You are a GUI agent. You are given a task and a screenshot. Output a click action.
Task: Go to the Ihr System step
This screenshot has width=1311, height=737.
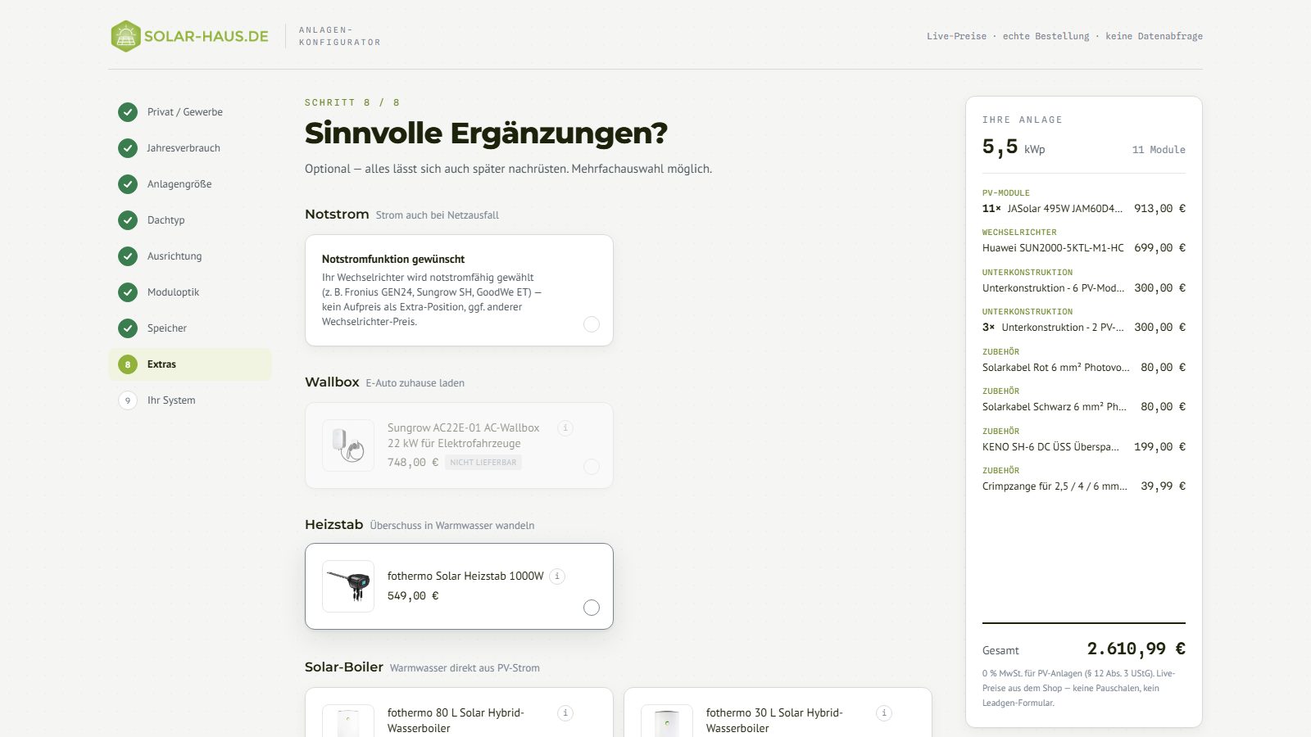tap(190, 400)
